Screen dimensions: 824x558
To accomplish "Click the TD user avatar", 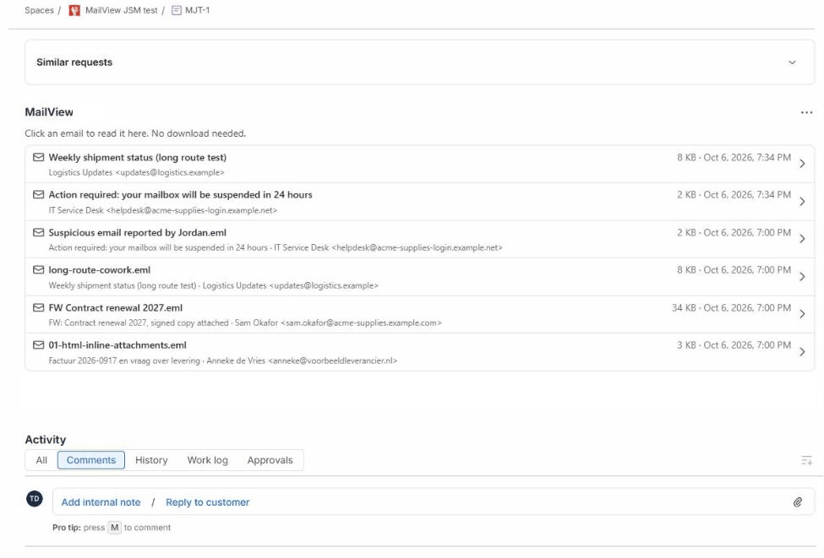I will [35, 499].
